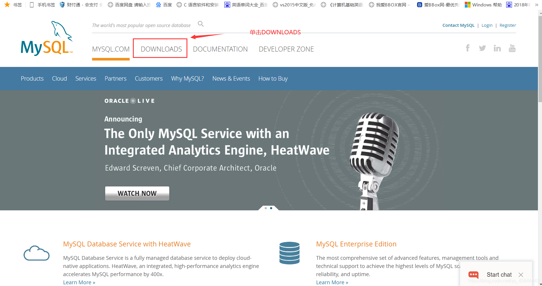This screenshot has height=286, width=542.
Task: Open the 财付通 bookmark
Action: pos(81,5)
